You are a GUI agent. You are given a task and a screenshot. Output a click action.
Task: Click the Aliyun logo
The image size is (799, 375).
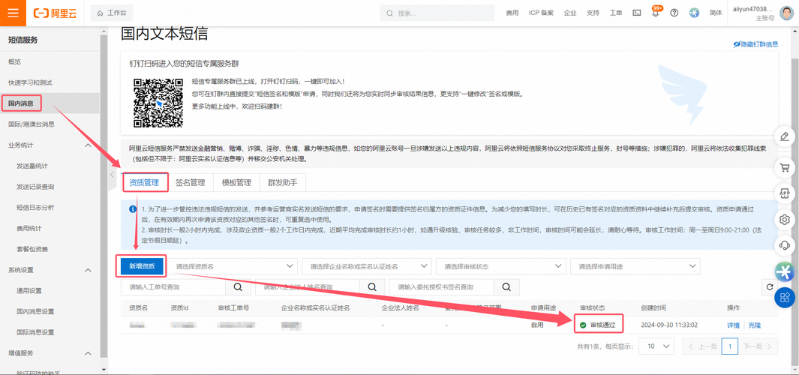[x=55, y=13]
